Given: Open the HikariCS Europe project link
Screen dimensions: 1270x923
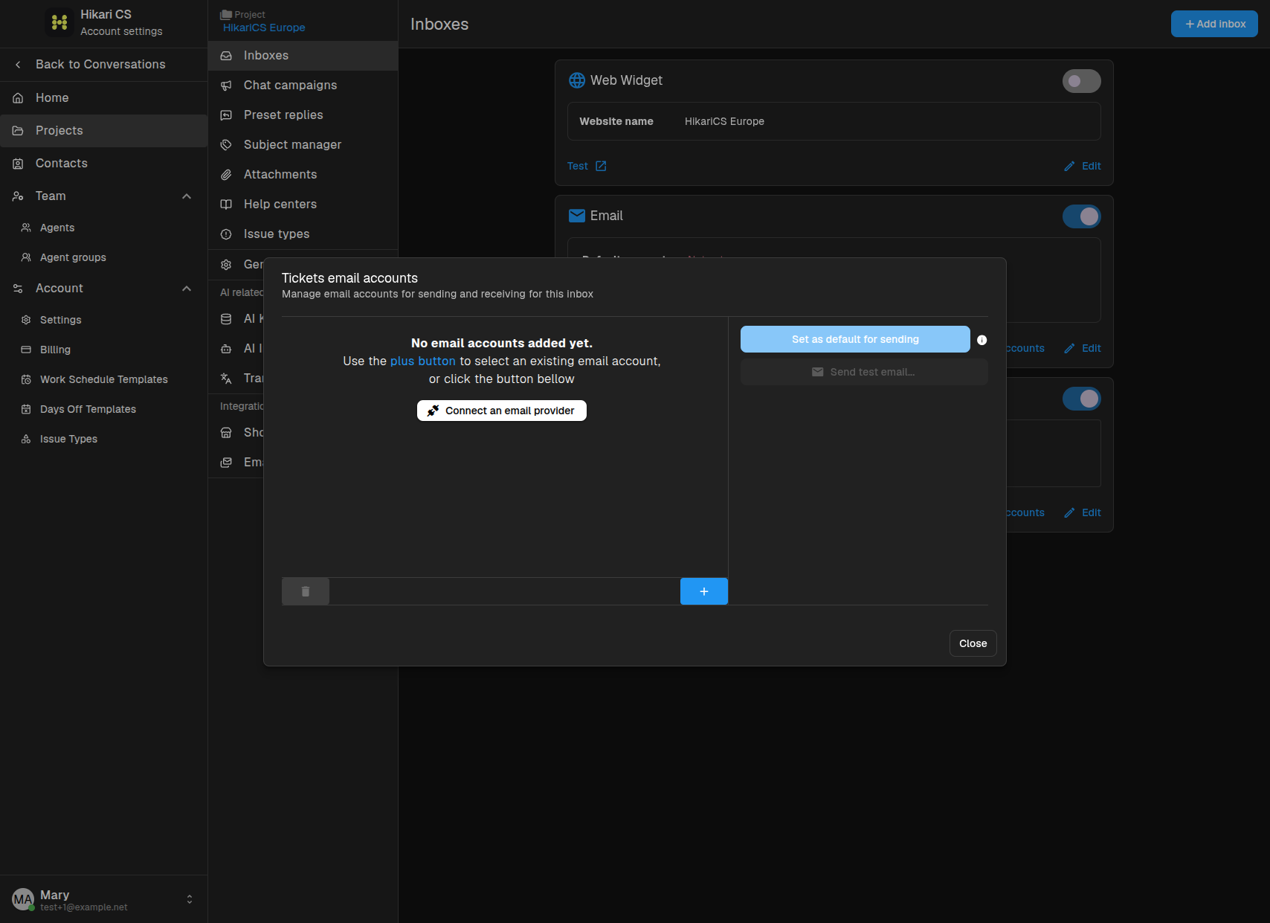Looking at the screenshot, I should [264, 28].
